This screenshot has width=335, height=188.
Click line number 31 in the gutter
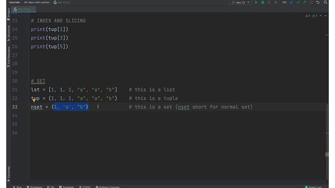click(15, 90)
